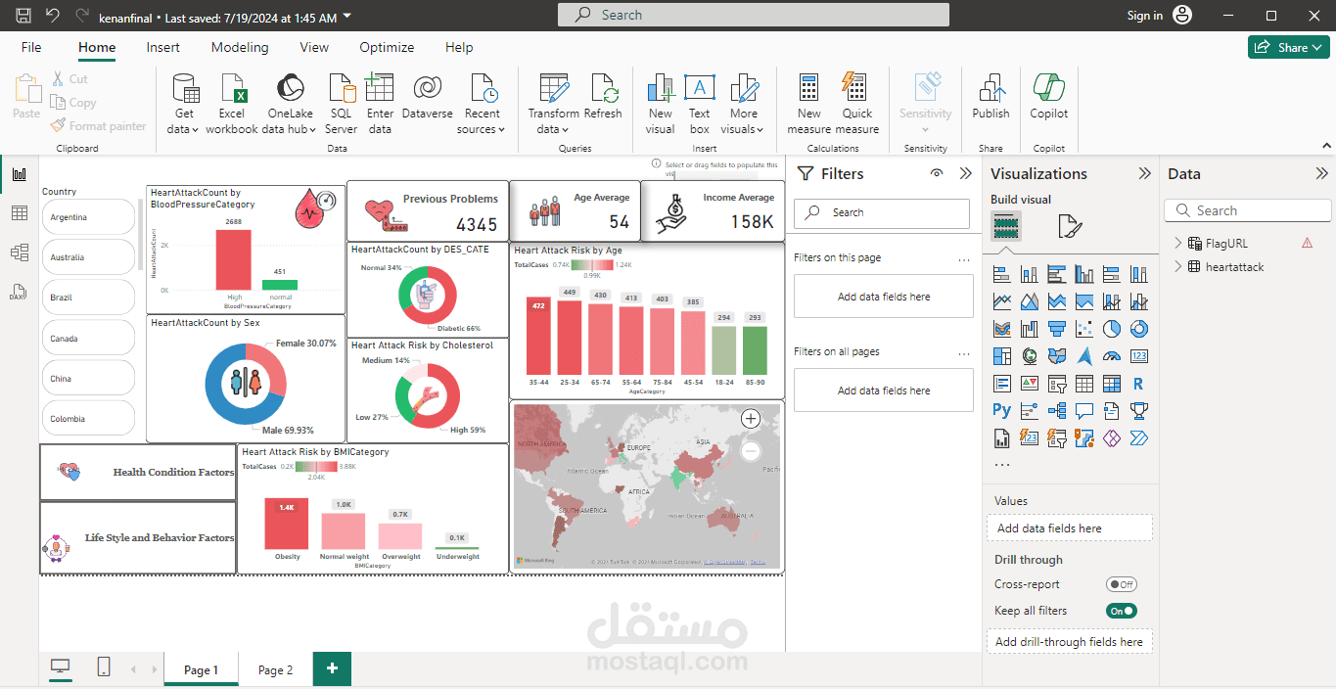Select the line chart visual
The width and height of the screenshot is (1336, 689).
point(1001,301)
